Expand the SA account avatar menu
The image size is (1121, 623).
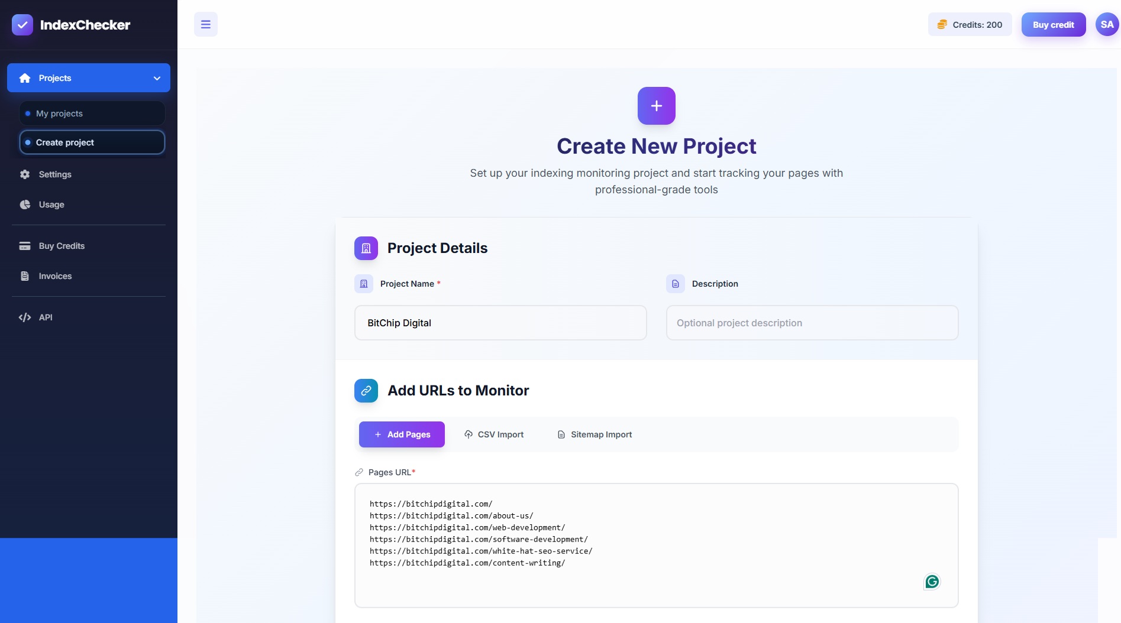(x=1107, y=24)
